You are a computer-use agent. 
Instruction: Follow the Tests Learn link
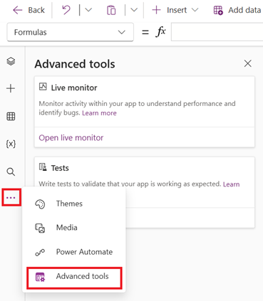click(231, 184)
